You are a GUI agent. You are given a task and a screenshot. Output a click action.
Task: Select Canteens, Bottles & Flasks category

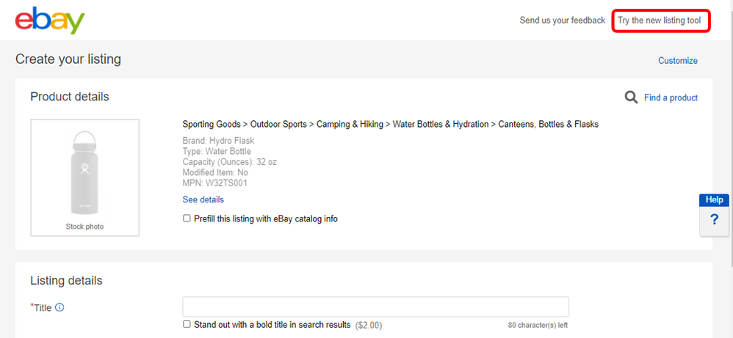pyautogui.click(x=548, y=125)
